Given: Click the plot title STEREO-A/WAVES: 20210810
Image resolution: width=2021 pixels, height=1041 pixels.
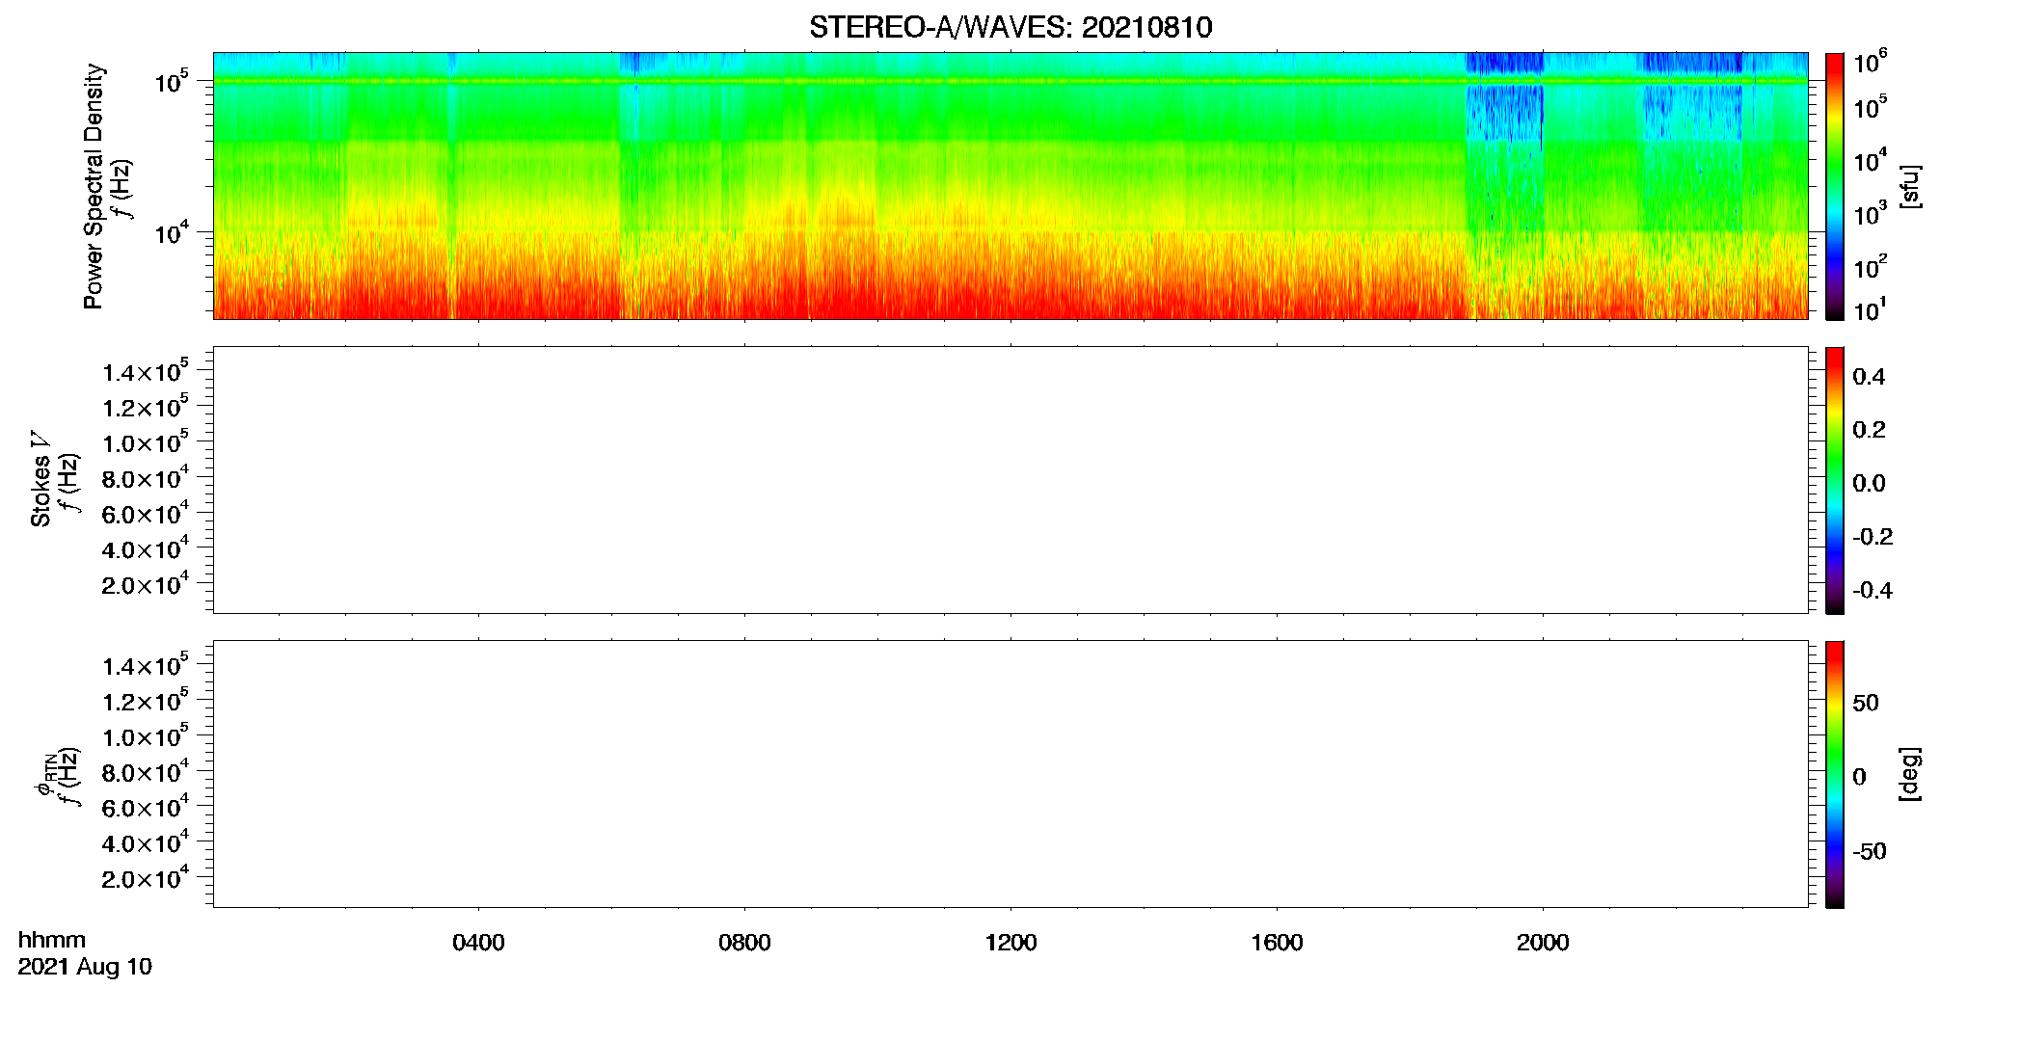Looking at the screenshot, I should pos(1010,28).
